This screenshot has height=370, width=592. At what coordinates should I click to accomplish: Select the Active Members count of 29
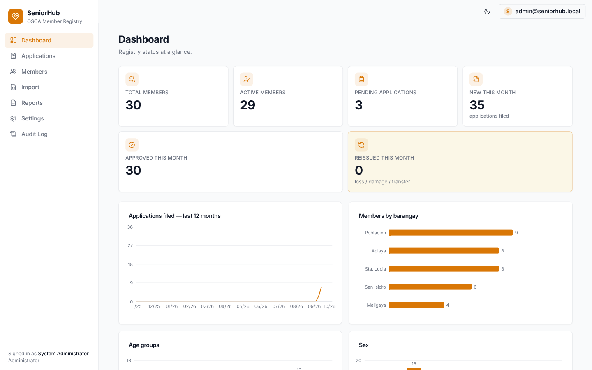pyautogui.click(x=248, y=105)
